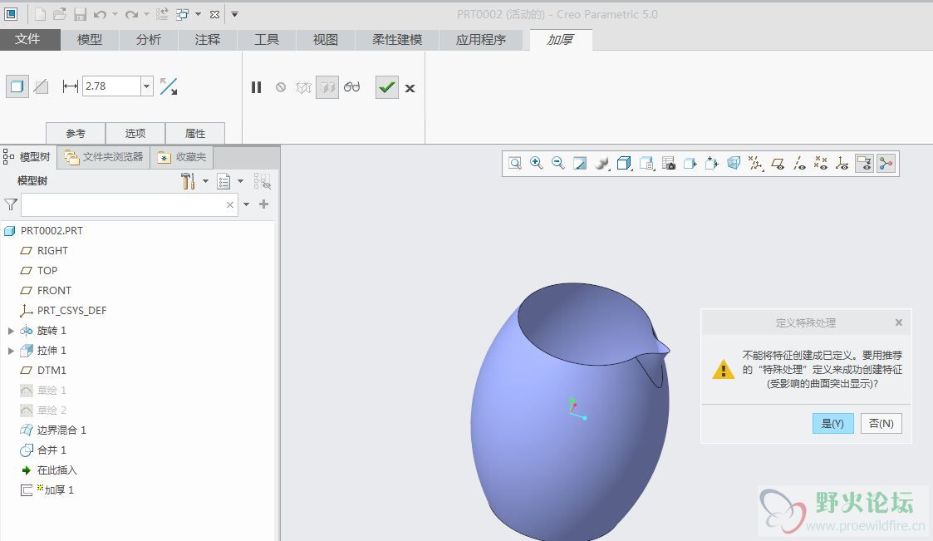Pause the thicken feature tool
This screenshot has width=933, height=541.
coord(257,87)
